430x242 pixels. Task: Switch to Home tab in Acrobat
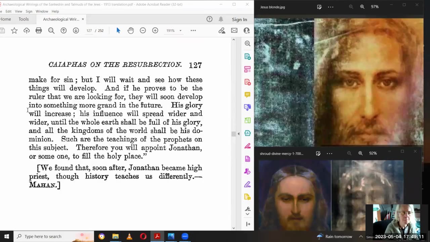pyautogui.click(x=5, y=19)
